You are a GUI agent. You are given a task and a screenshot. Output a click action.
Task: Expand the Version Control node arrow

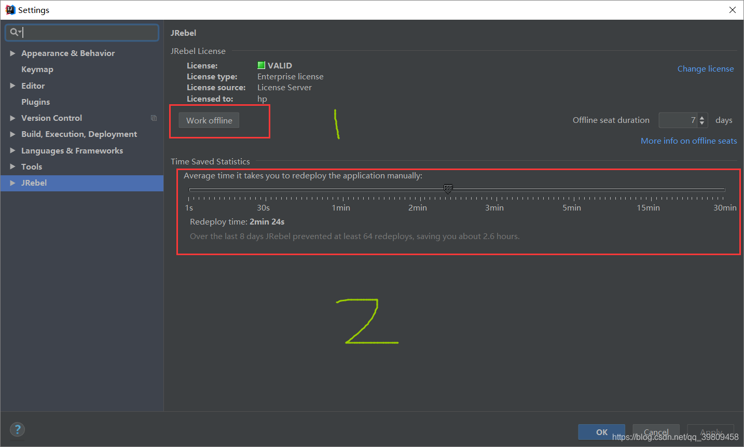(x=12, y=118)
